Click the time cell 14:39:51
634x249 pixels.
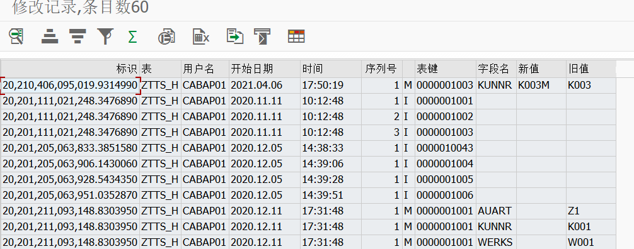click(x=331, y=196)
